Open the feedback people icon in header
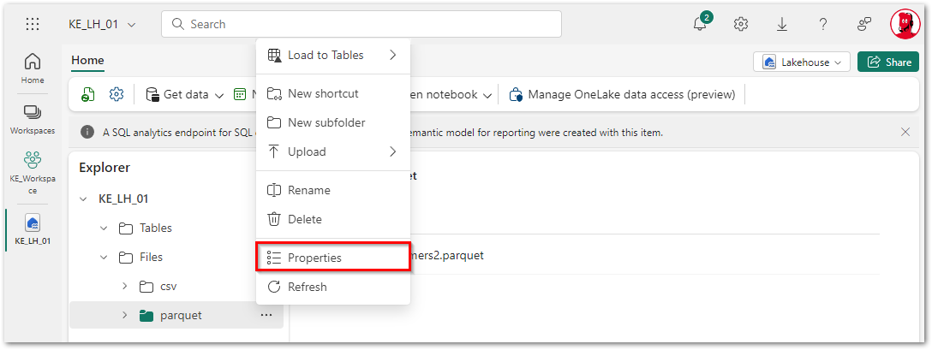This screenshot has height=350, width=932. click(864, 24)
